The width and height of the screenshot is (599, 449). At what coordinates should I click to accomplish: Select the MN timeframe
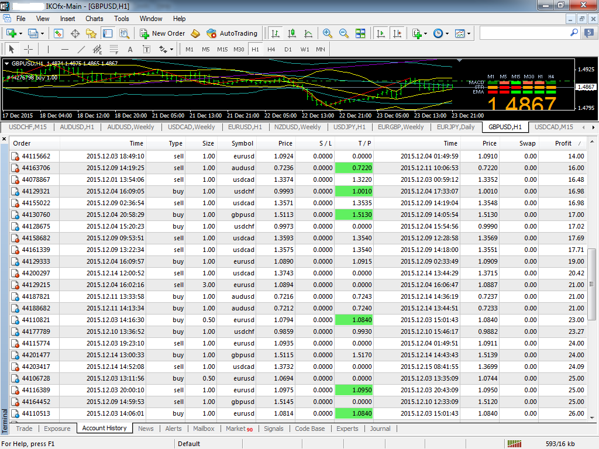321,49
